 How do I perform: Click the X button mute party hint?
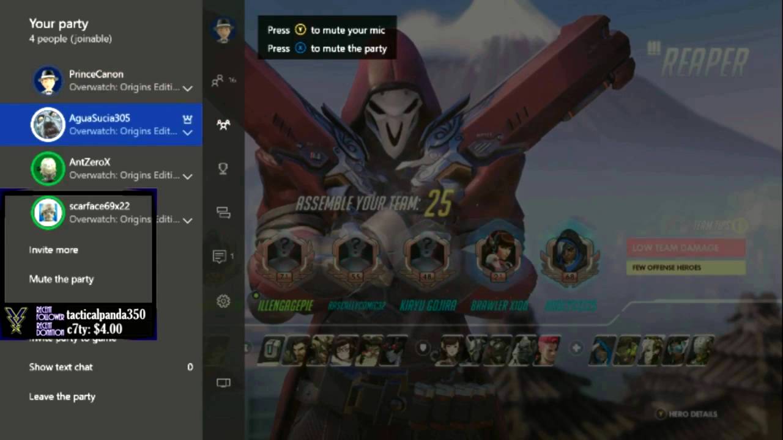pos(327,48)
